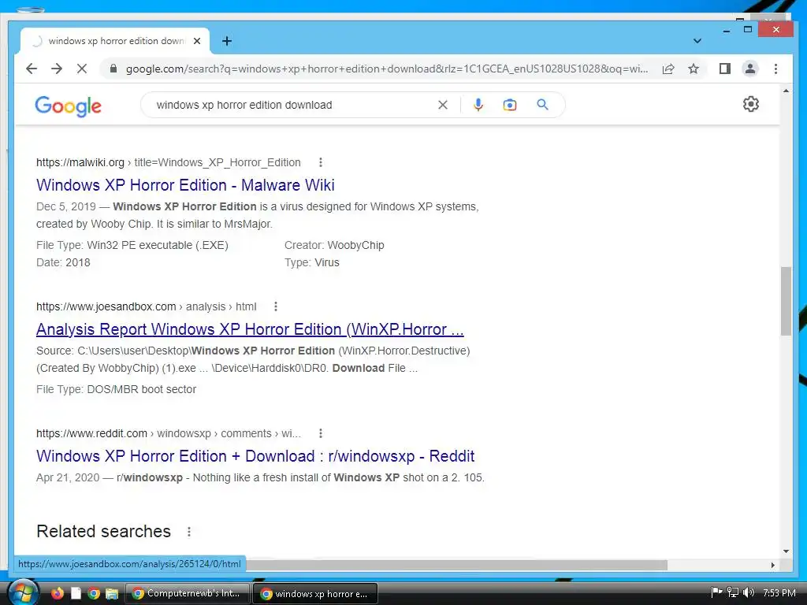Open the r/windowsxp Reddit result link
This screenshot has width=807, height=605.
(x=255, y=456)
